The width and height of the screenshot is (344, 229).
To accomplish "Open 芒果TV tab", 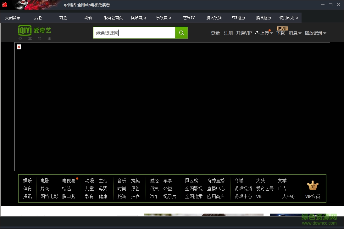I will pyautogui.click(x=189, y=18).
